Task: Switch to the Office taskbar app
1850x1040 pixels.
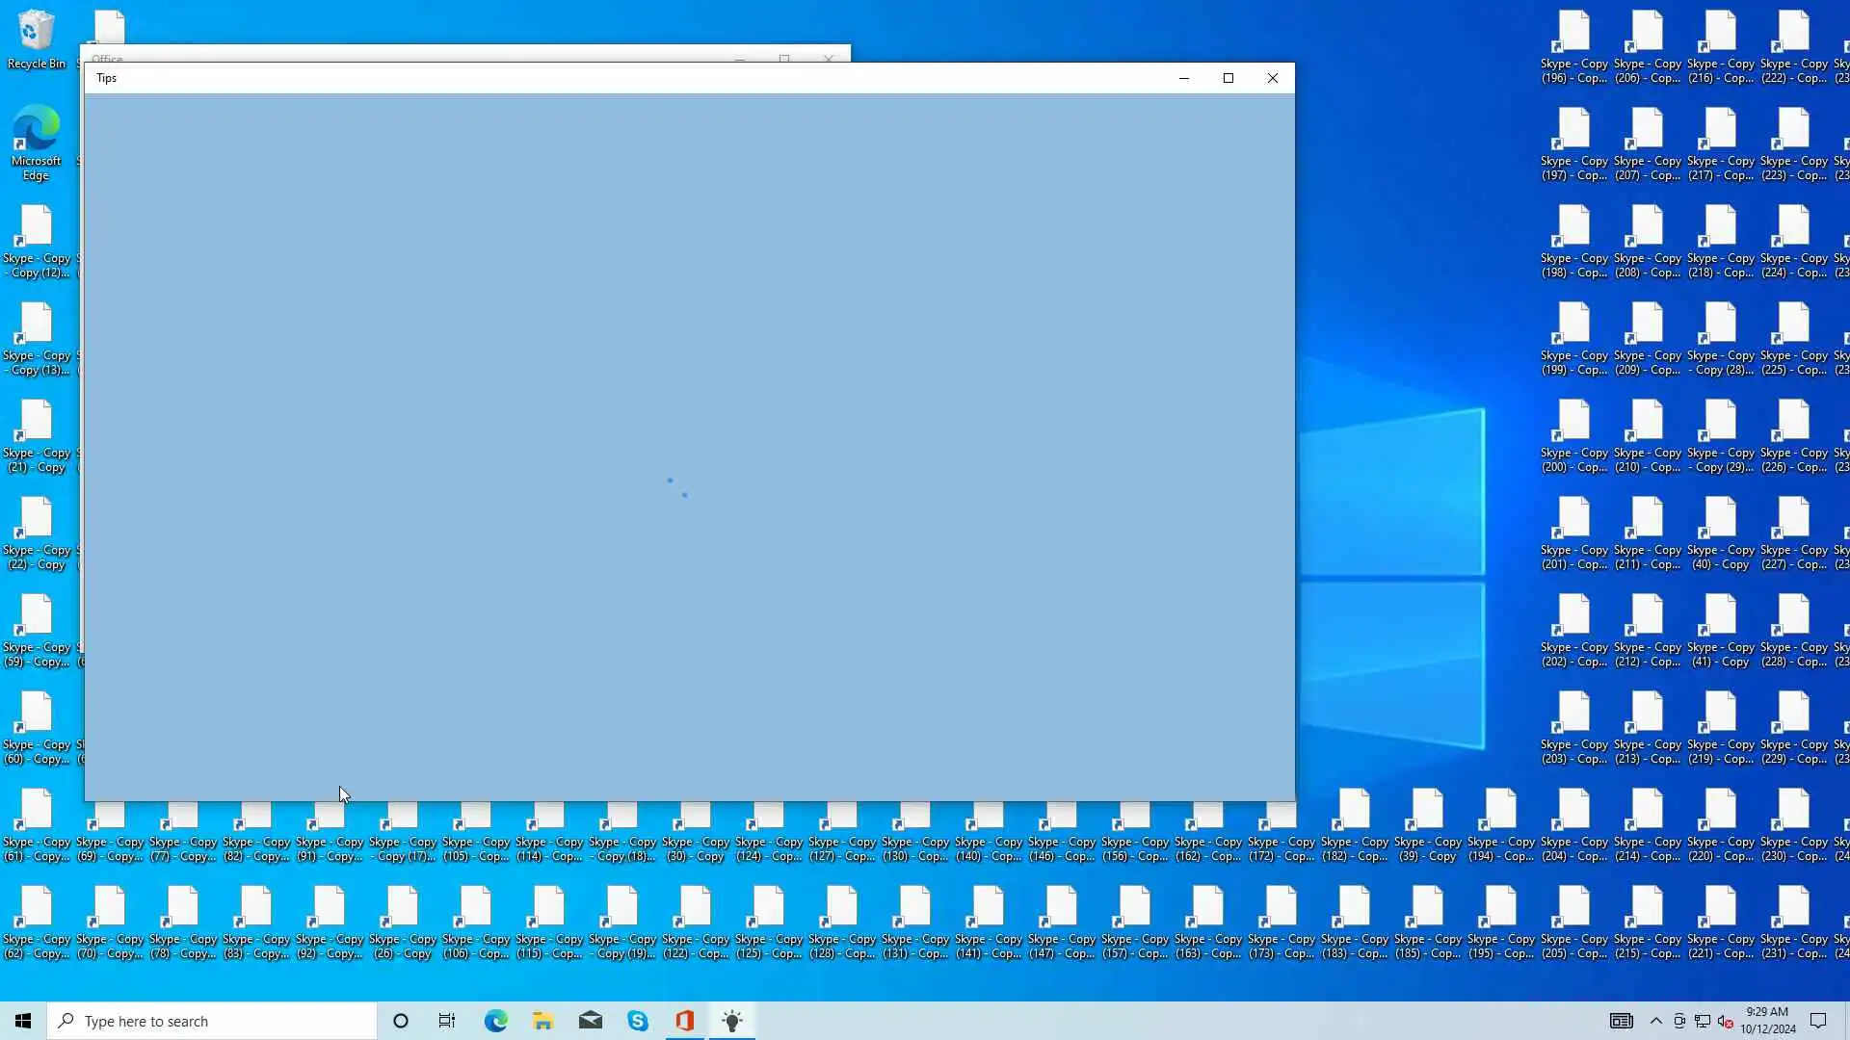Action: pos(685,1021)
